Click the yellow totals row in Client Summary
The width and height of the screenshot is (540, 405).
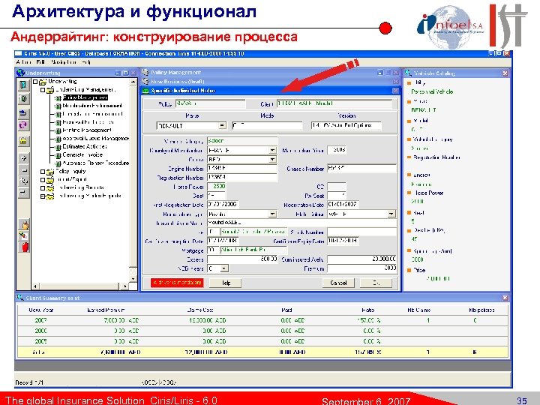(x=262, y=352)
